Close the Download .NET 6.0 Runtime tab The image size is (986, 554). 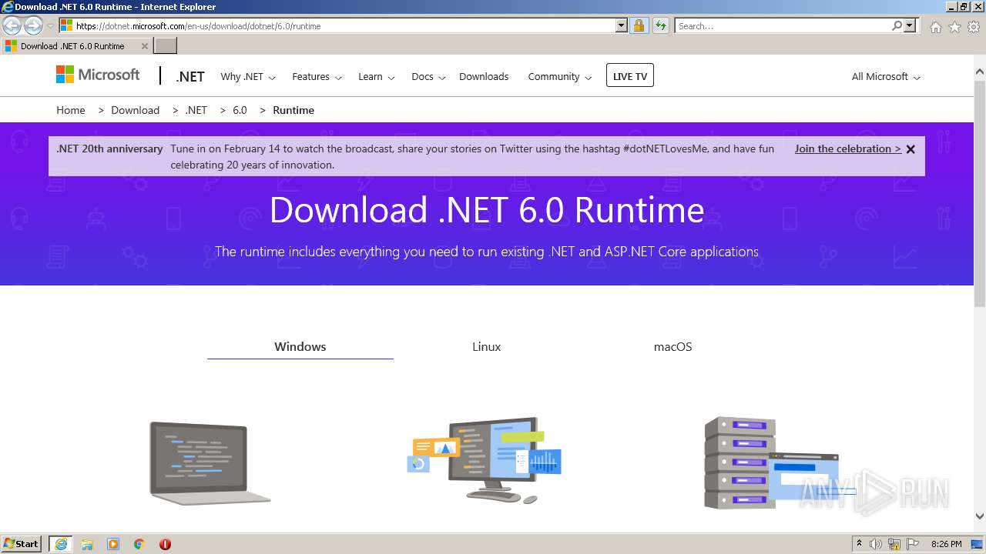pos(144,46)
